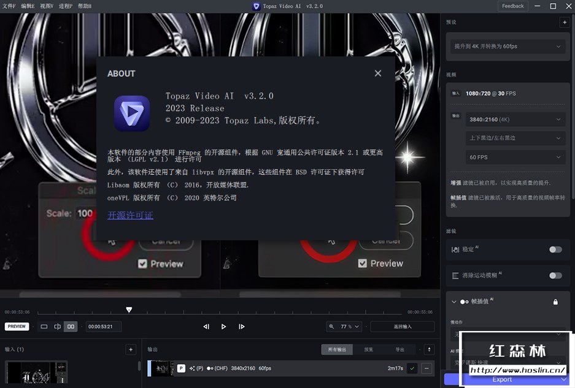Click the 帧插值 dots icon

pyautogui.click(x=465, y=302)
